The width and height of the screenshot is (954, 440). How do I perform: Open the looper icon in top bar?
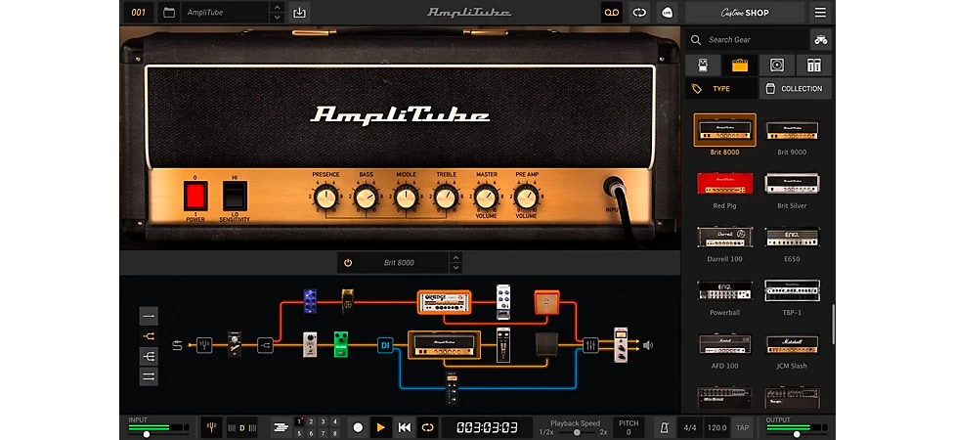[x=639, y=12]
